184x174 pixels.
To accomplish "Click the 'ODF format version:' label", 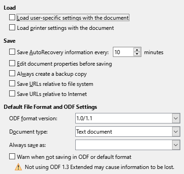I will pos(33,118).
